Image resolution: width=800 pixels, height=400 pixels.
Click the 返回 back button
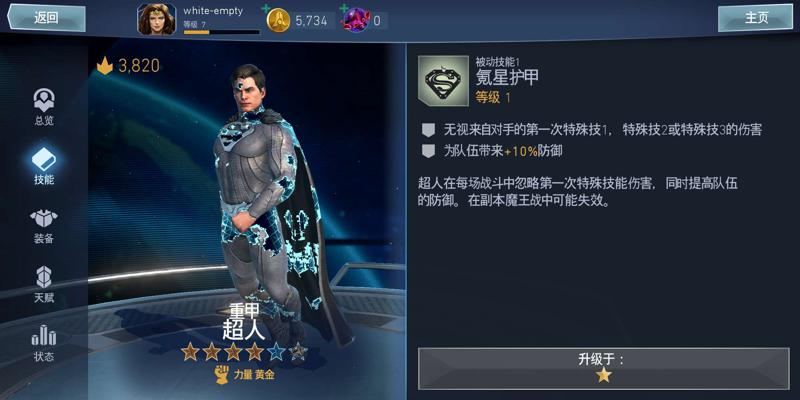pos(46,17)
